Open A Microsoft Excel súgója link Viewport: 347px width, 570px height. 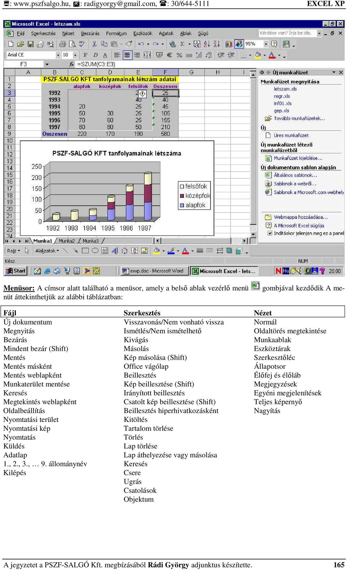click(x=299, y=225)
